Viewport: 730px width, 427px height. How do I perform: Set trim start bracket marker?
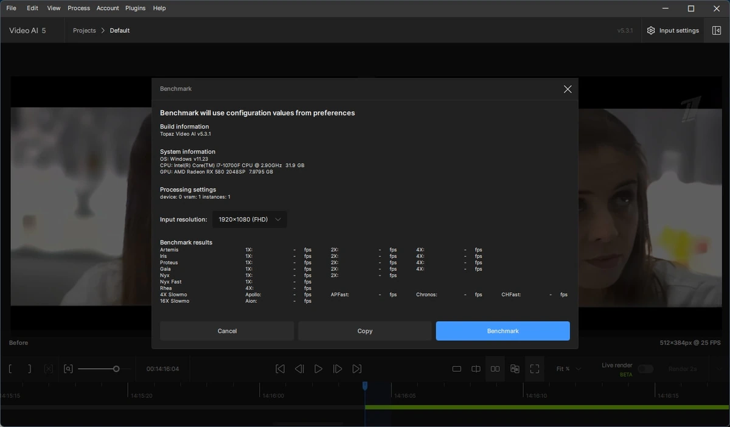11,369
